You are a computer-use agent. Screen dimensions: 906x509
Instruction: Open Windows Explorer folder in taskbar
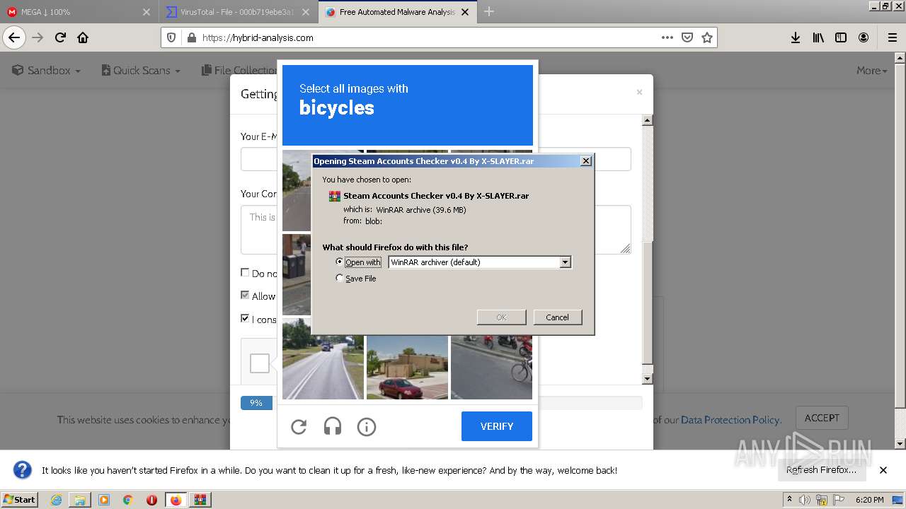(80, 500)
